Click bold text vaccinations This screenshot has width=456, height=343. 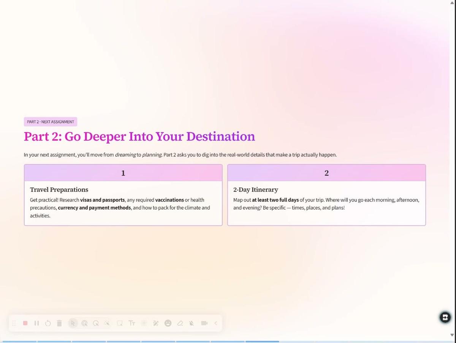[x=169, y=200]
